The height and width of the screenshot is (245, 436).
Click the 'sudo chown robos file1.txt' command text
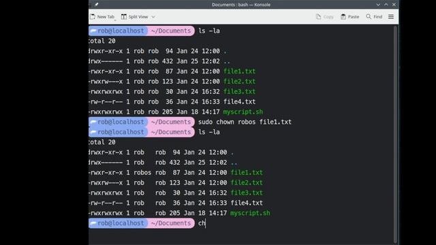coord(245,122)
